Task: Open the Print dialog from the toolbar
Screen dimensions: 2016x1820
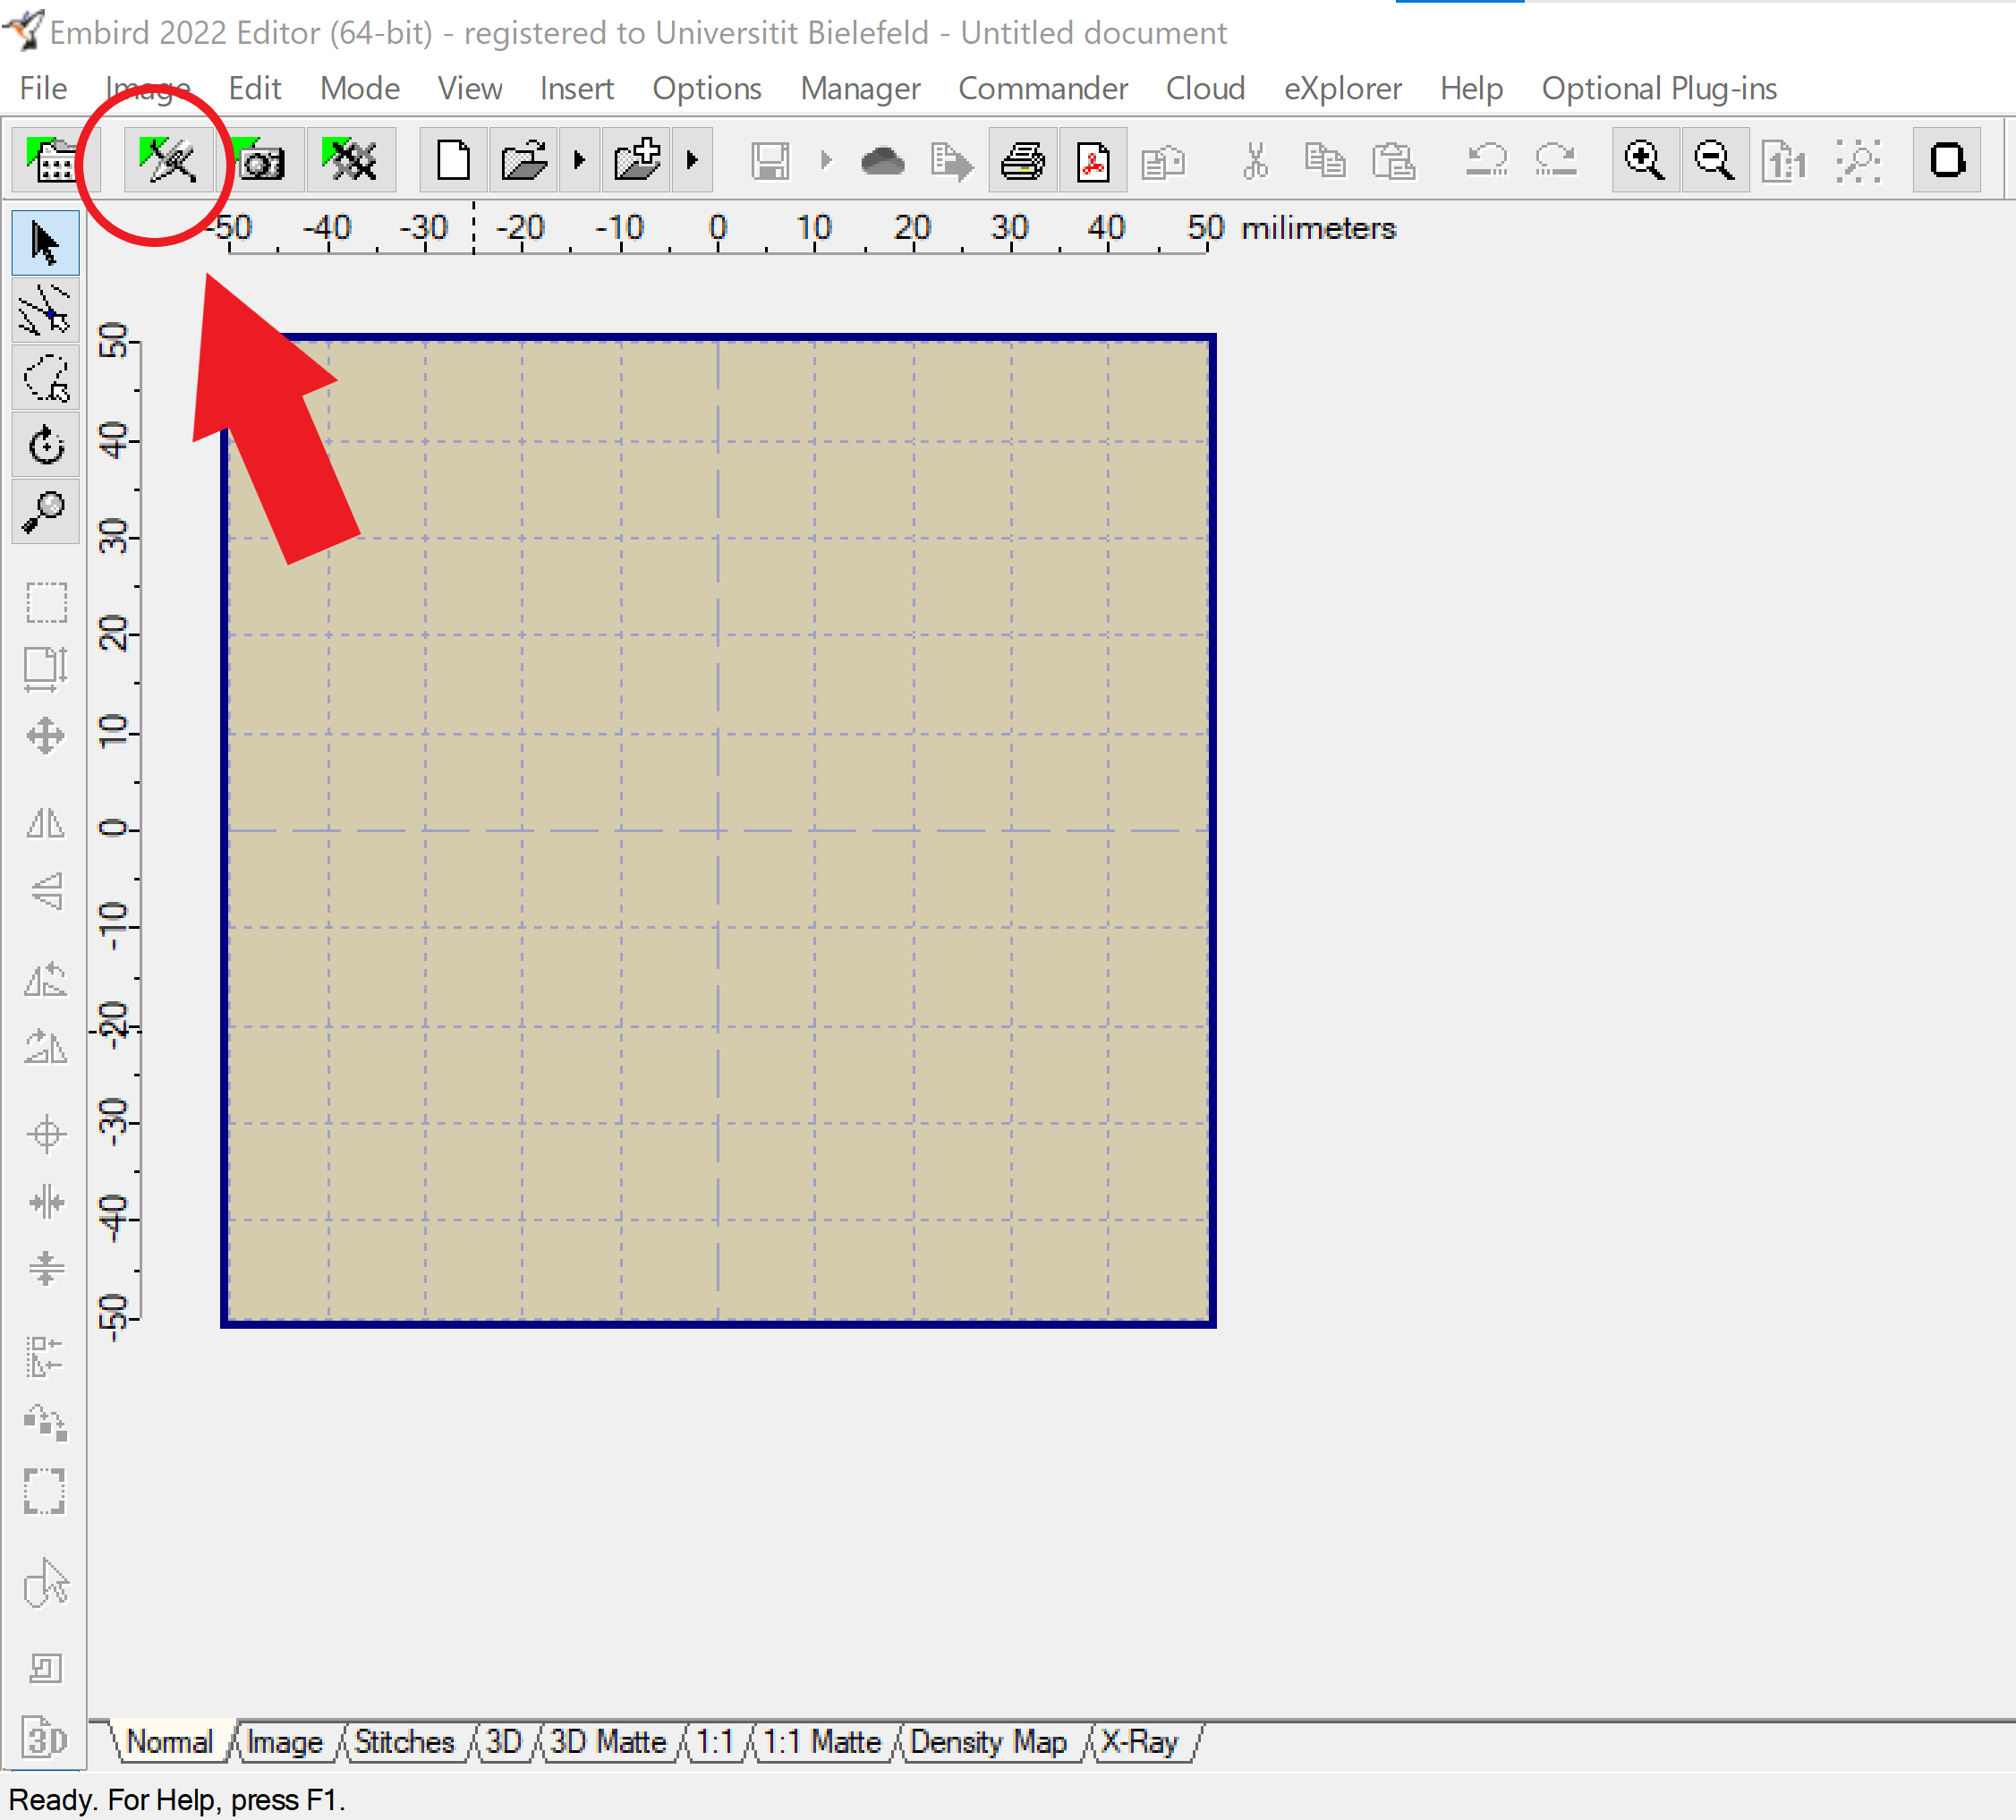Action: tap(1024, 160)
